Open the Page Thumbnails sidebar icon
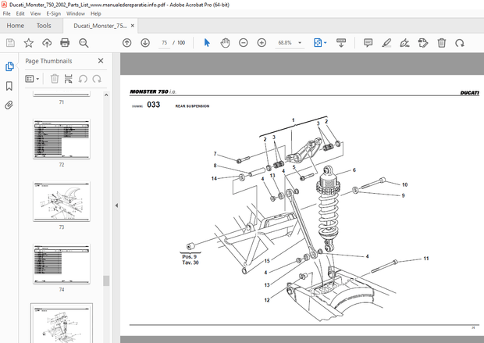Image resolution: width=484 pixels, height=343 pixels. [9, 66]
